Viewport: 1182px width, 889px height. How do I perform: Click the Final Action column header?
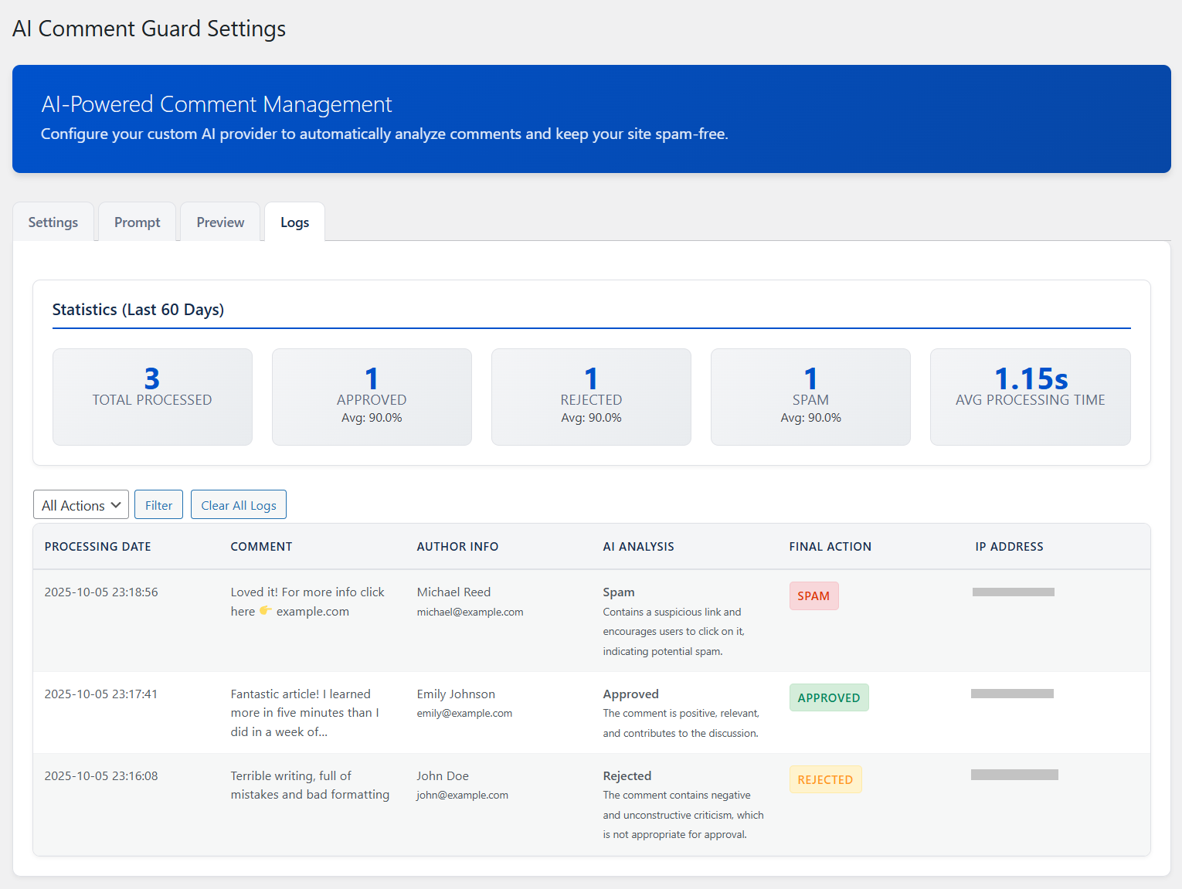830,547
